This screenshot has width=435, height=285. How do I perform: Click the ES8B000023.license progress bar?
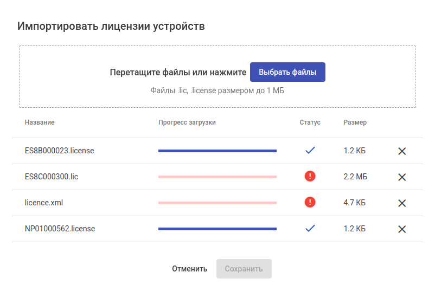click(x=217, y=151)
